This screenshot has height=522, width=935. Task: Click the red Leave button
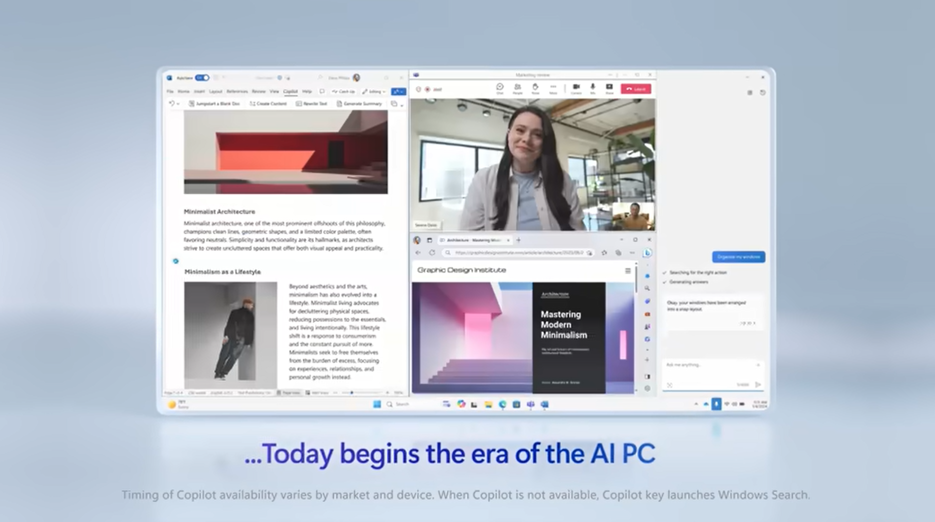[x=636, y=89]
